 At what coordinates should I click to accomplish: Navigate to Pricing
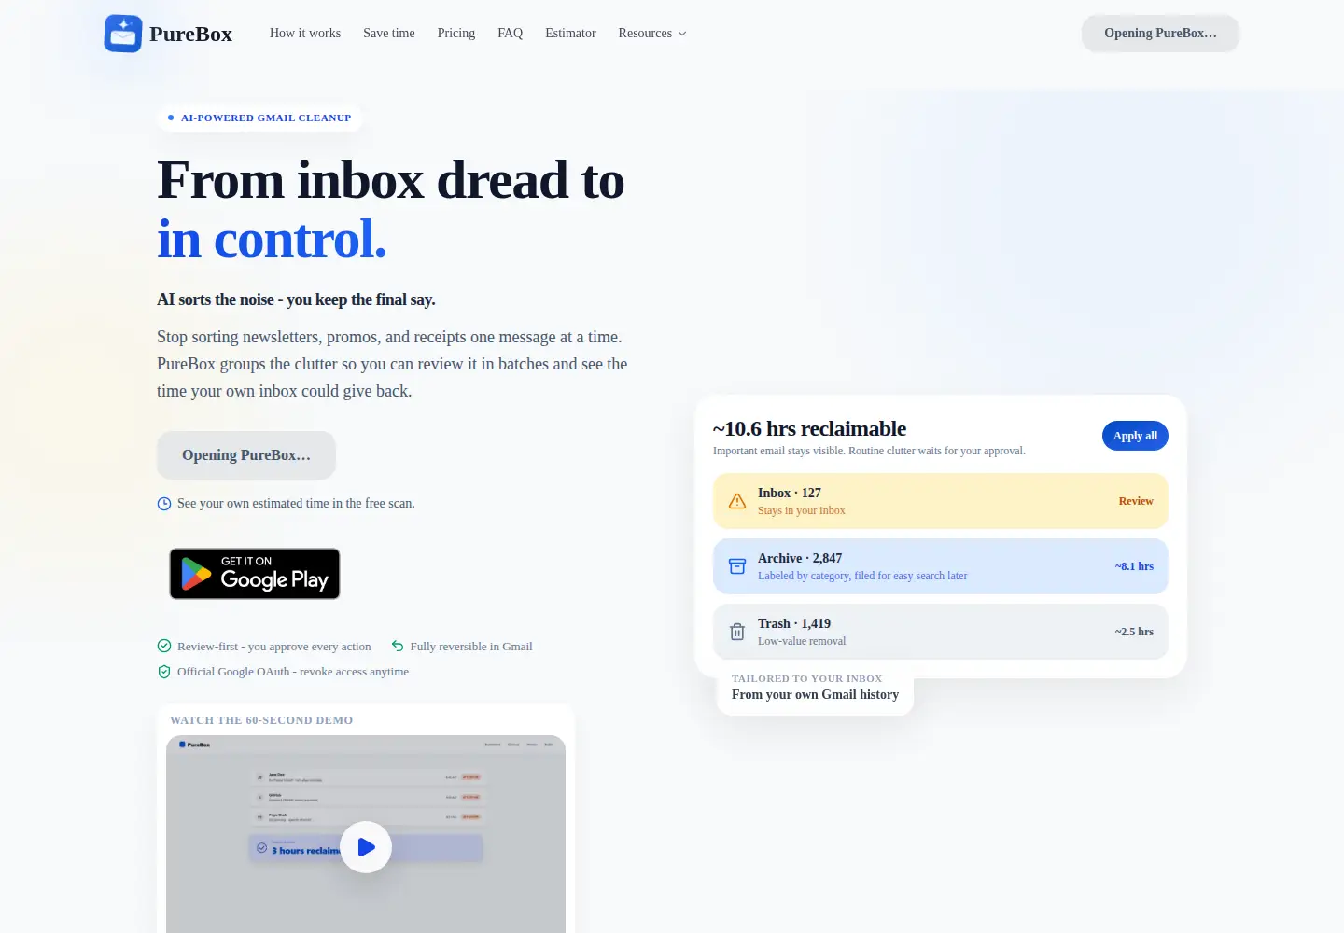(456, 33)
